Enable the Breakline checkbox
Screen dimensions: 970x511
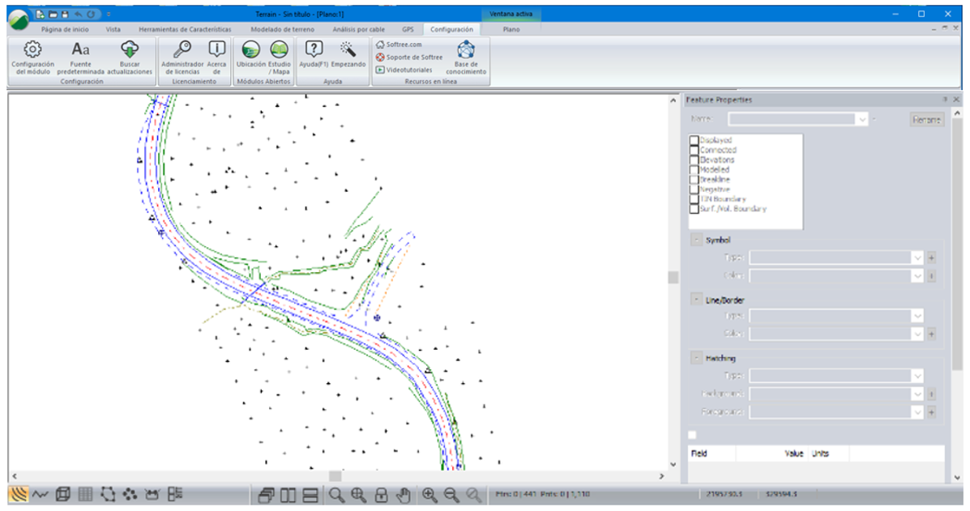[x=694, y=179]
